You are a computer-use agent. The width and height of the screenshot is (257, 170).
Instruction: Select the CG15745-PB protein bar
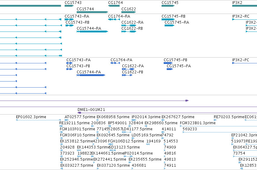168,63
